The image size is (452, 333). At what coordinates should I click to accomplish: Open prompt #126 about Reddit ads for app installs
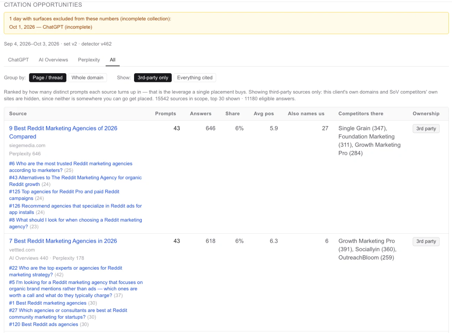[x=75, y=209]
